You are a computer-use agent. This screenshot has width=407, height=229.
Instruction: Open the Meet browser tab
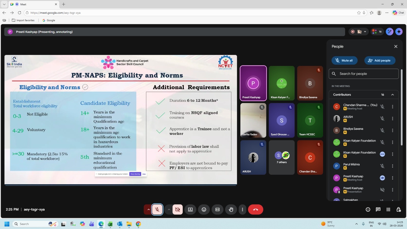tap(33, 4)
